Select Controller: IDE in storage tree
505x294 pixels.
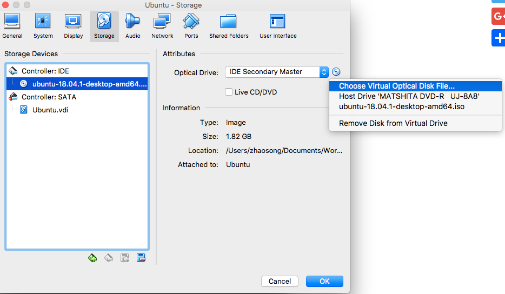click(77, 71)
